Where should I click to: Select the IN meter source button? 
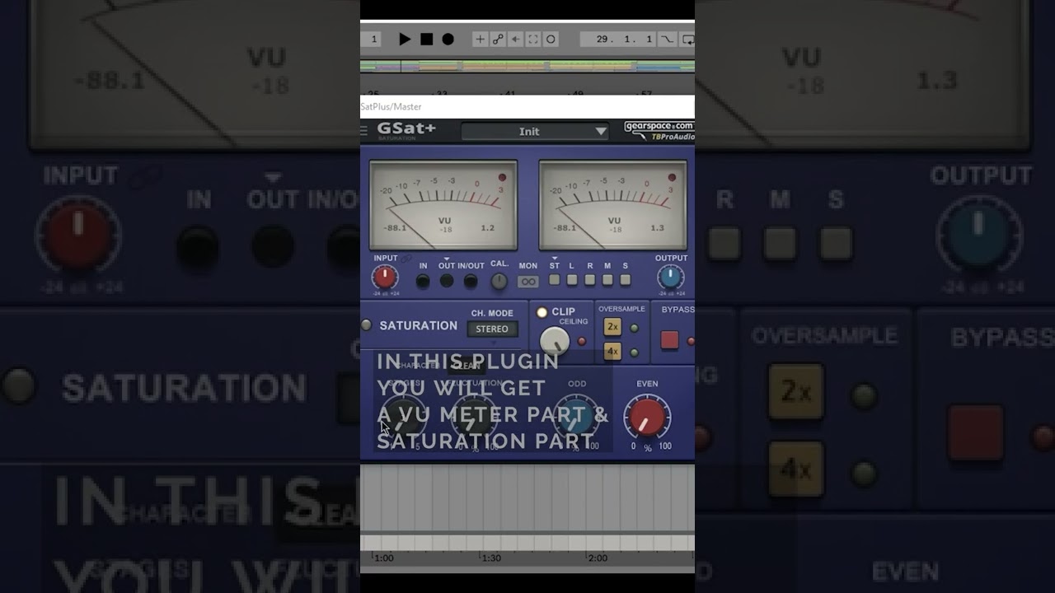pyautogui.click(x=423, y=281)
